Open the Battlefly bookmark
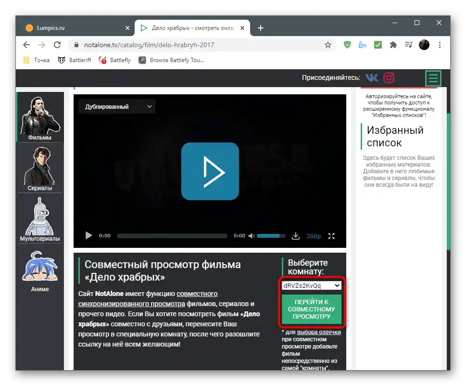Viewport: 466px width, 386px height. (115, 60)
